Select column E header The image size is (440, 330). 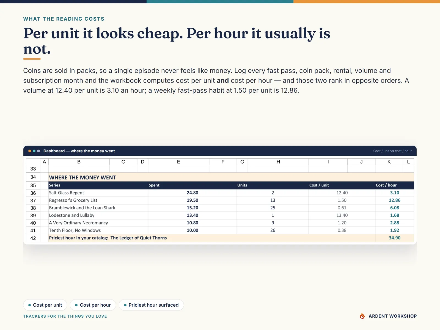178,162
